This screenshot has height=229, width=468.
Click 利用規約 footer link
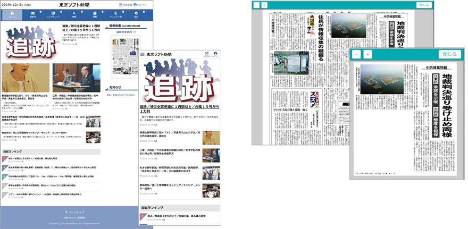tap(81, 218)
